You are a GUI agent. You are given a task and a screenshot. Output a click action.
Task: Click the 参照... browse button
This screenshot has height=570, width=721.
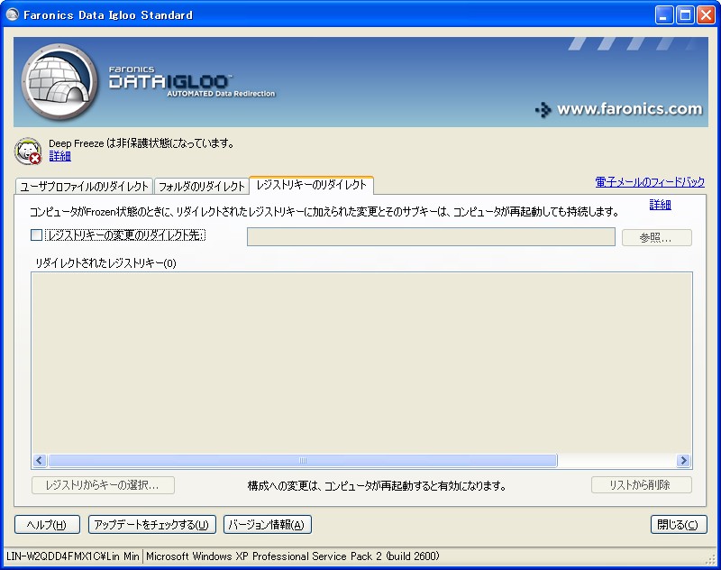pos(657,237)
